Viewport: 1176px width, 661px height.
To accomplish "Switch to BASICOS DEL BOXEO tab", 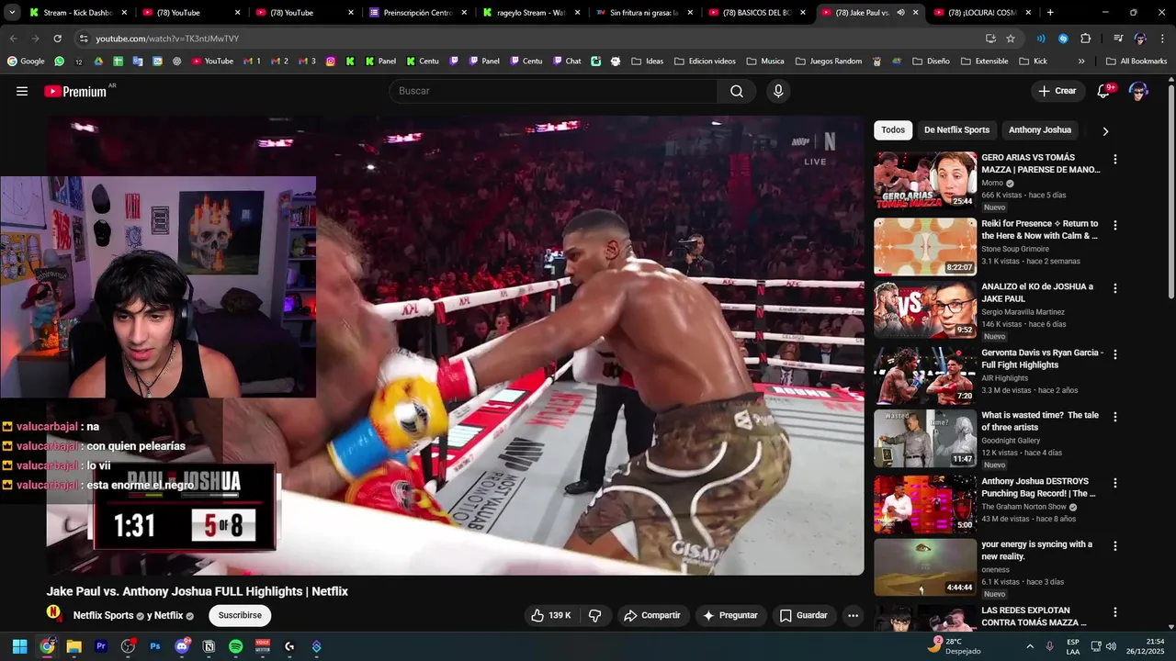I will click(757, 13).
